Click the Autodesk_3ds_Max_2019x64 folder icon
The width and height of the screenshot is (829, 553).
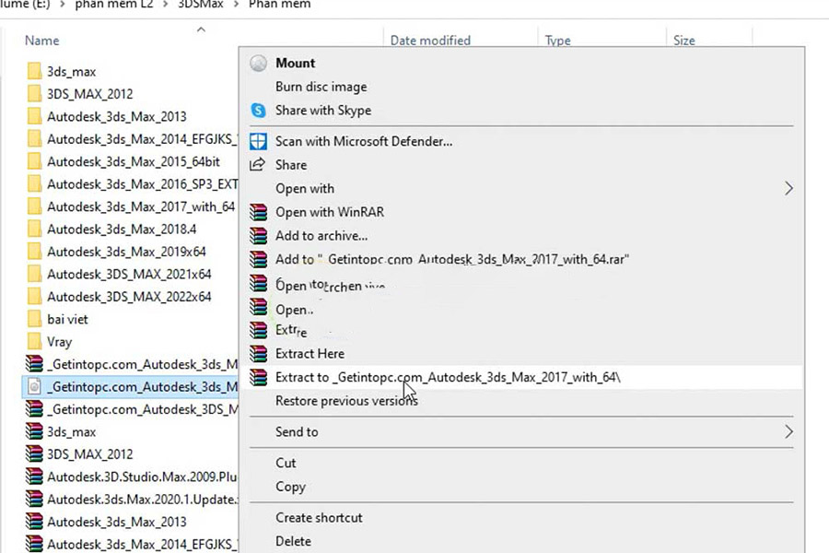[34, 252]
